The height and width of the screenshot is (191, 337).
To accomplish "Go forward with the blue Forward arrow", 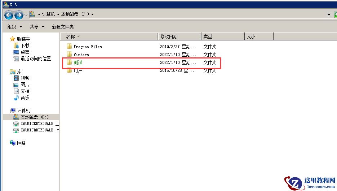I will pos(19,15).
